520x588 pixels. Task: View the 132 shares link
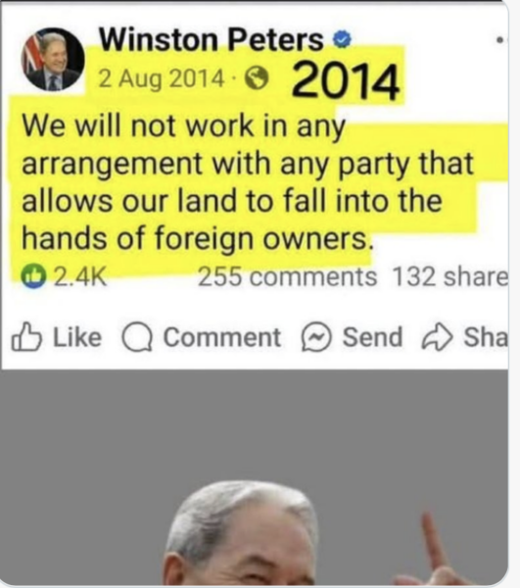[x=450, y=276]
